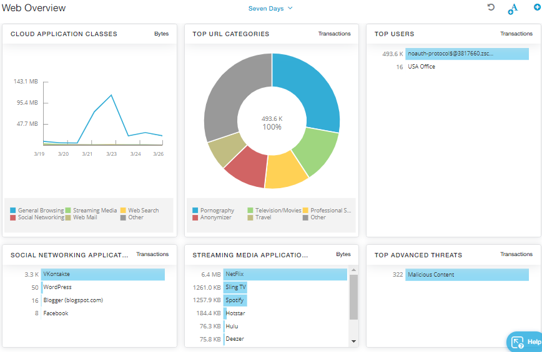This screenshot has height=352, width=542.
Task: Click the refresh dashboard icon
Action: (491, 7)
